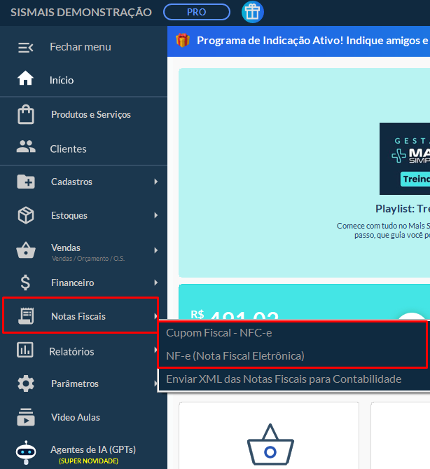Expand the Vendas submenu arrow

(155, 250)
